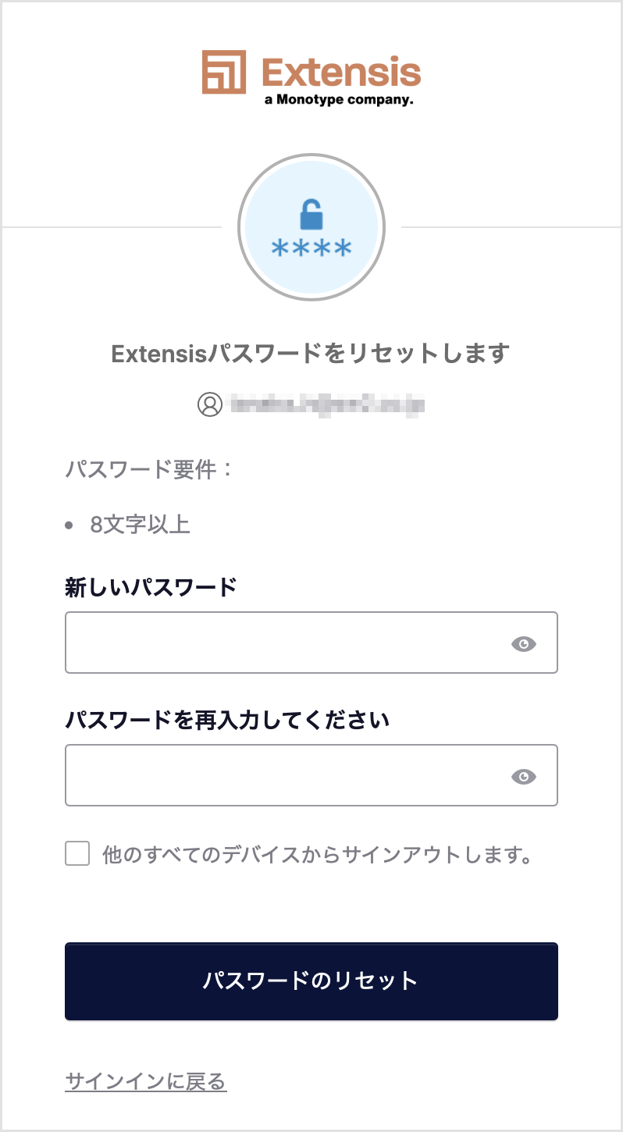Enable the sign out of all devices checkbox
623x1132 pixels.
click(77, 854)
